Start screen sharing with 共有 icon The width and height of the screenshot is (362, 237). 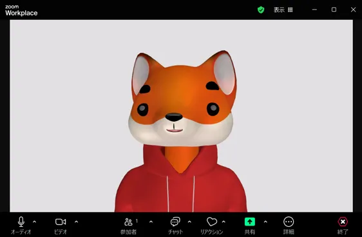click(x=249, y=222)
